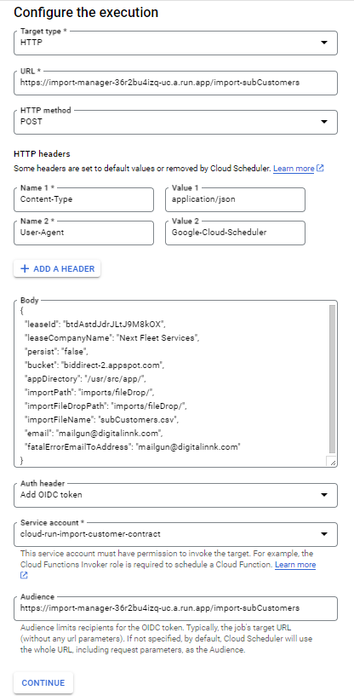This screenshot has width=354, height=696.
Task: Click the Body text area scrollbar
Action: pyautogui.click(x=332, y=379)
